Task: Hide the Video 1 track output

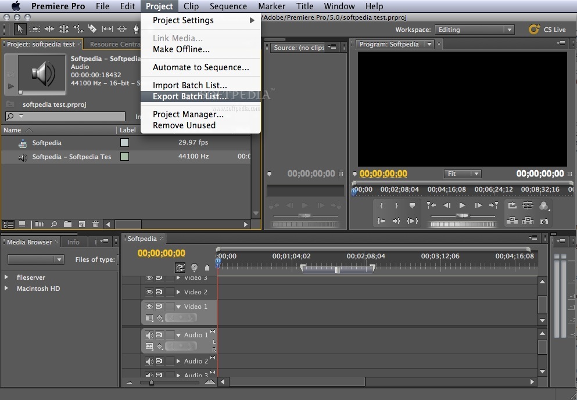Action: pos(149,306)
